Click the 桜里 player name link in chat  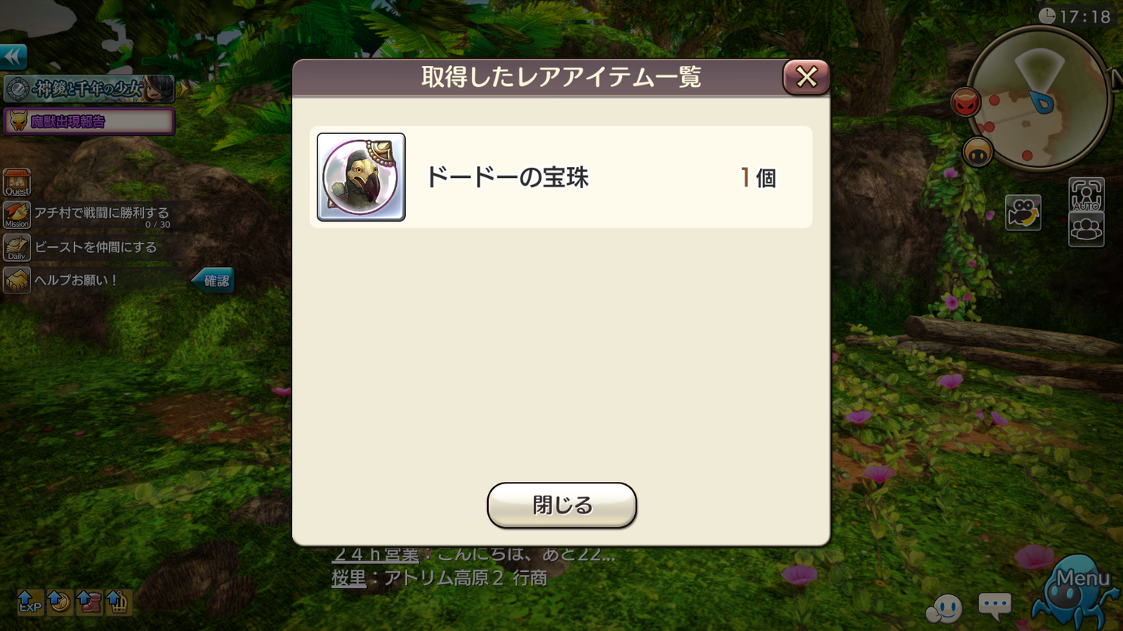coord(349,578)
